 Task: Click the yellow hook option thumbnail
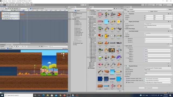pyautogui.click(x=106, y=14)
